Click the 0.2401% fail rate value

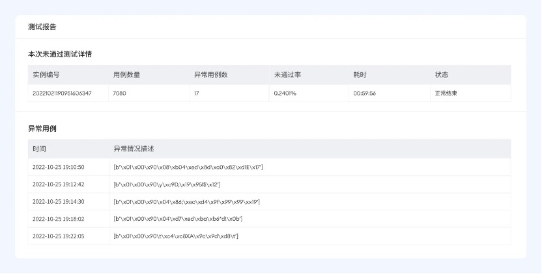285,93
